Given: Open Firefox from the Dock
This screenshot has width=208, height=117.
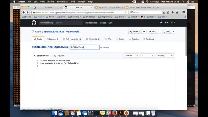Looking at the screenshot, I should click(x=115, y=113).
